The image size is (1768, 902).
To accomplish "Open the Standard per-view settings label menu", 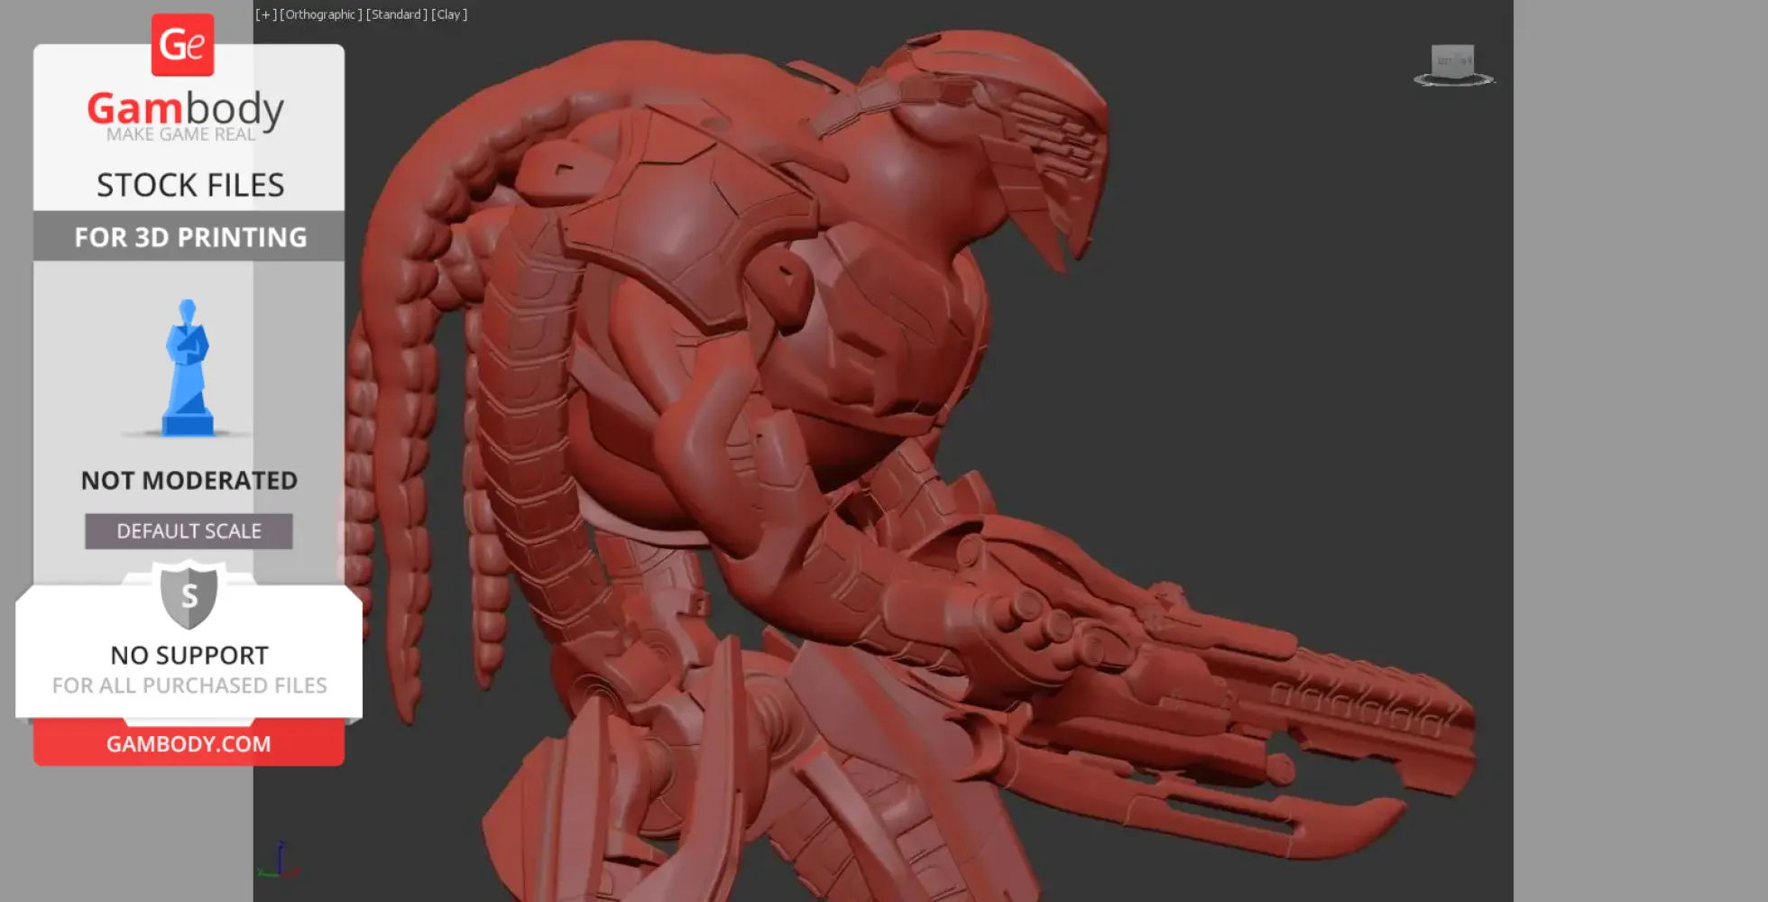I will coord(397,14).
